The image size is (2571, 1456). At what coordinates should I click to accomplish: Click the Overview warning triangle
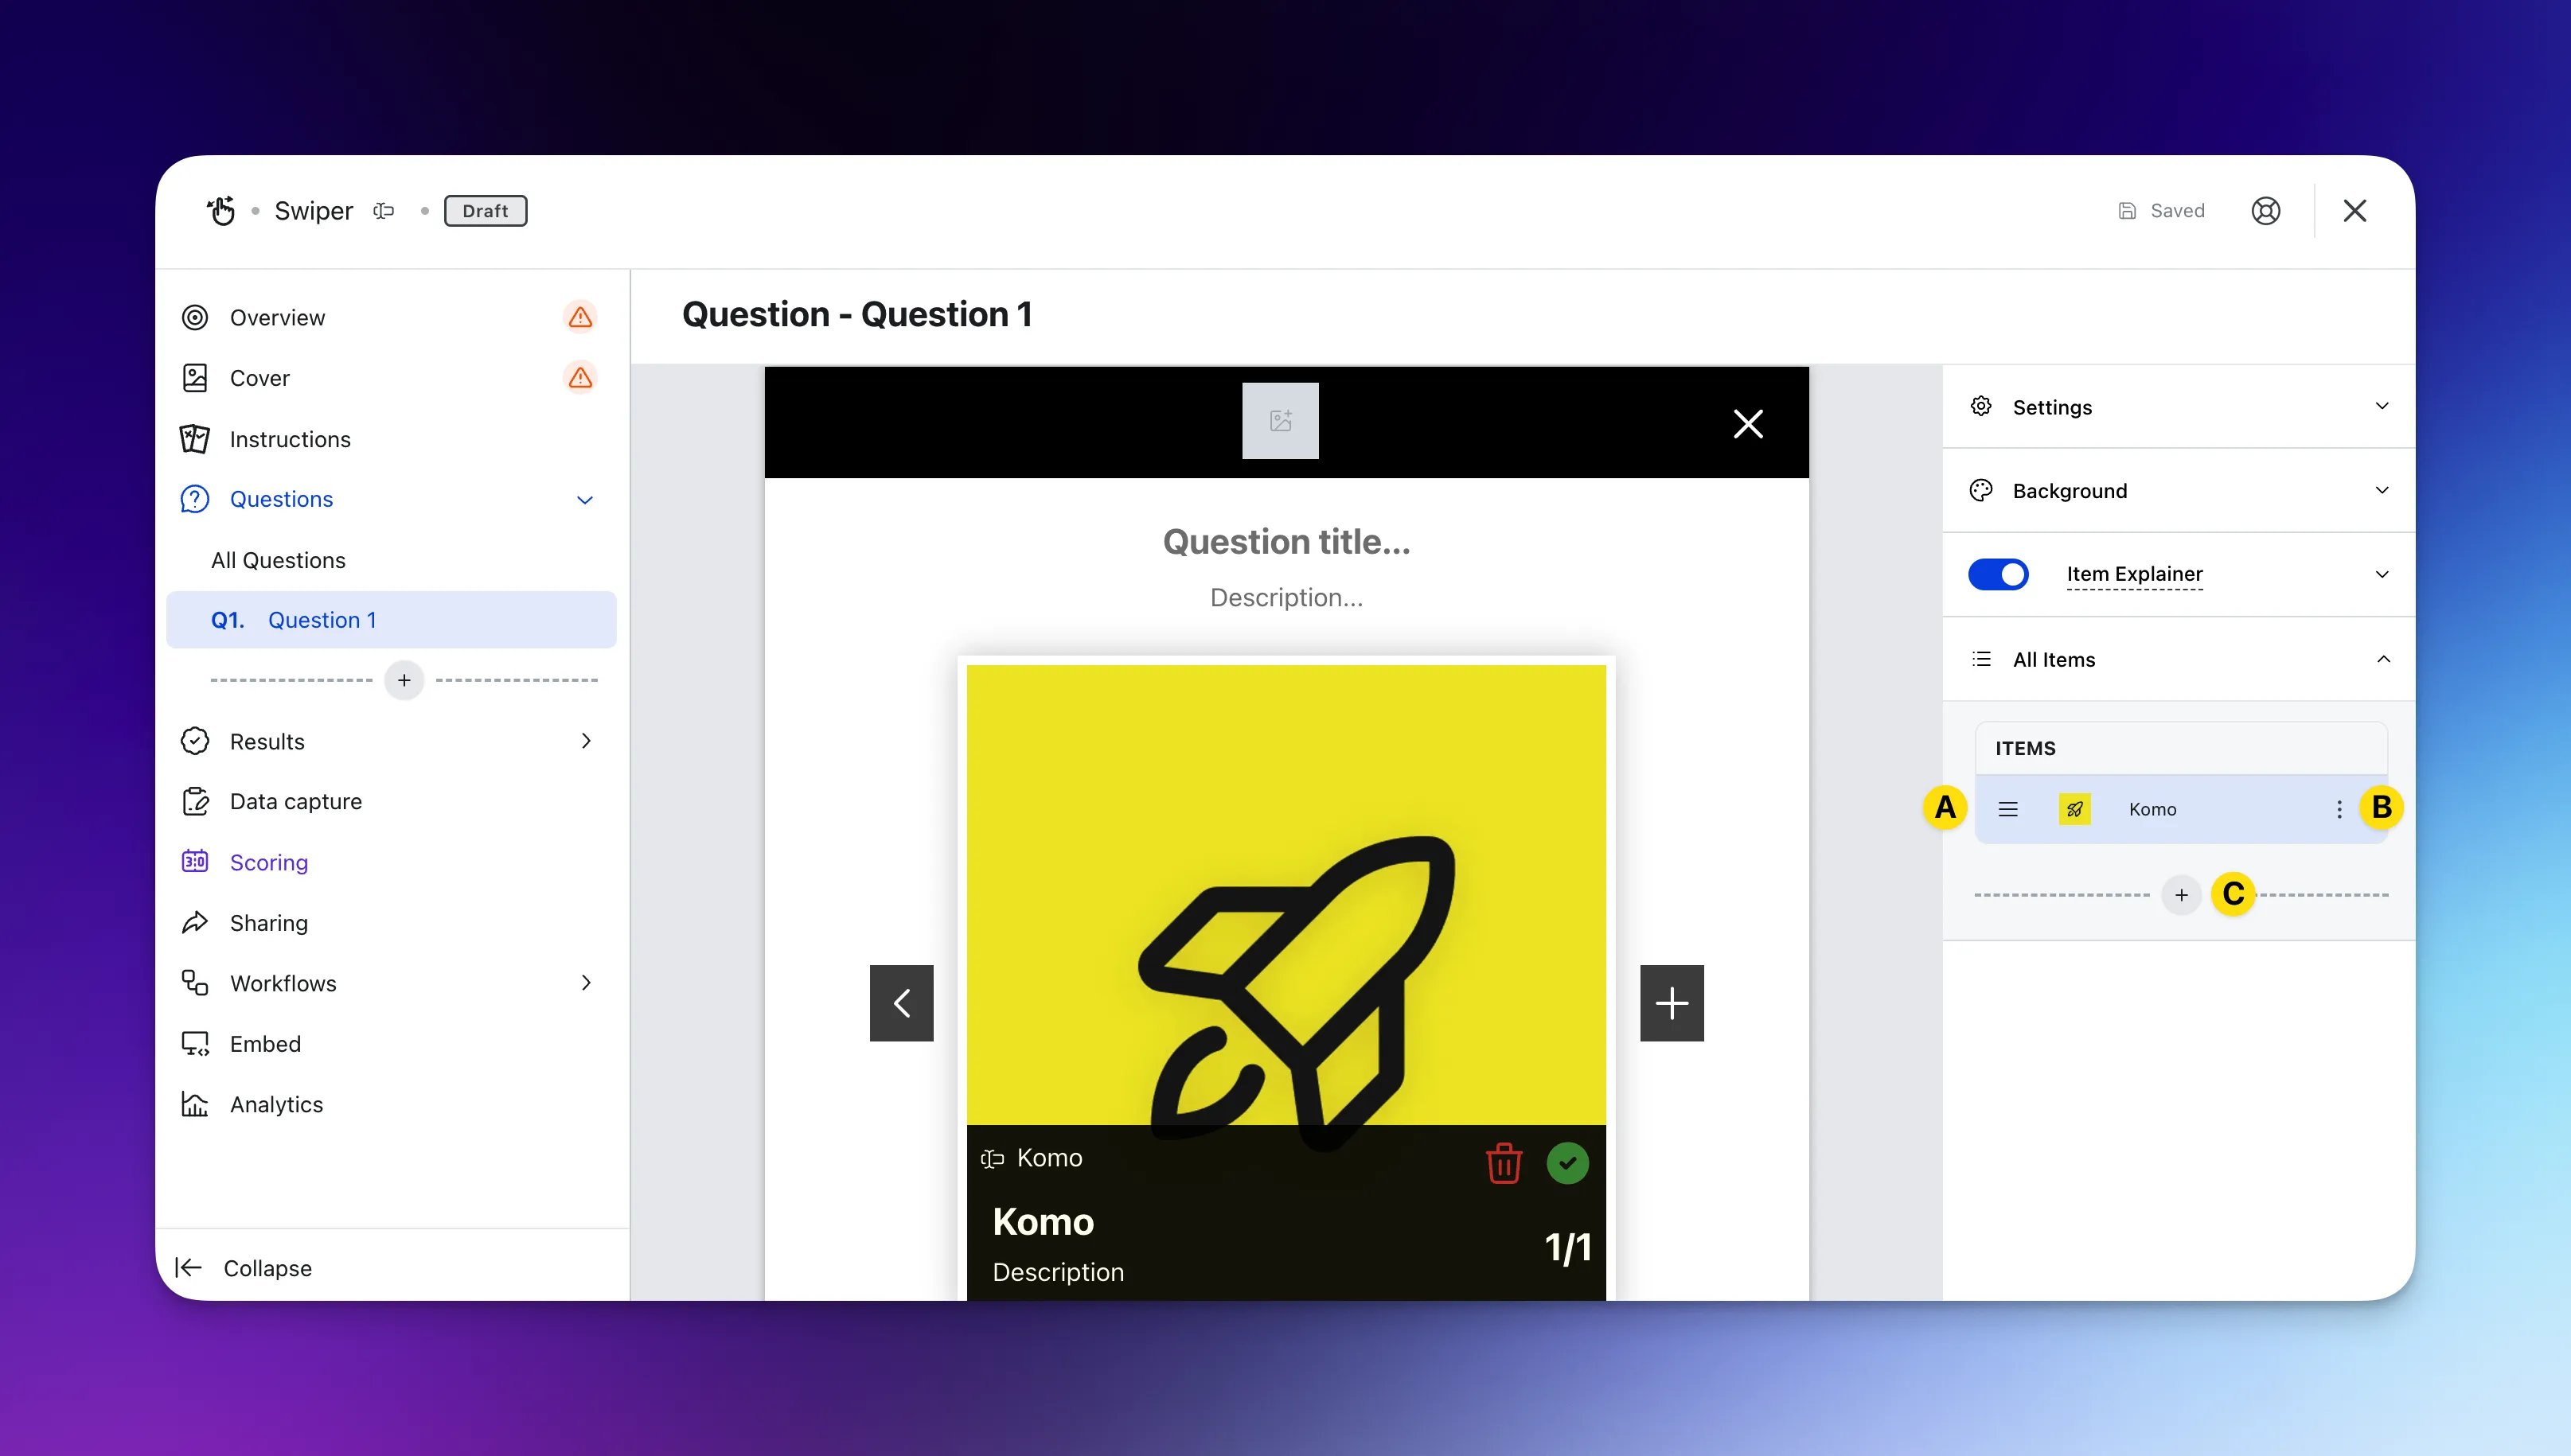(580, 317)
